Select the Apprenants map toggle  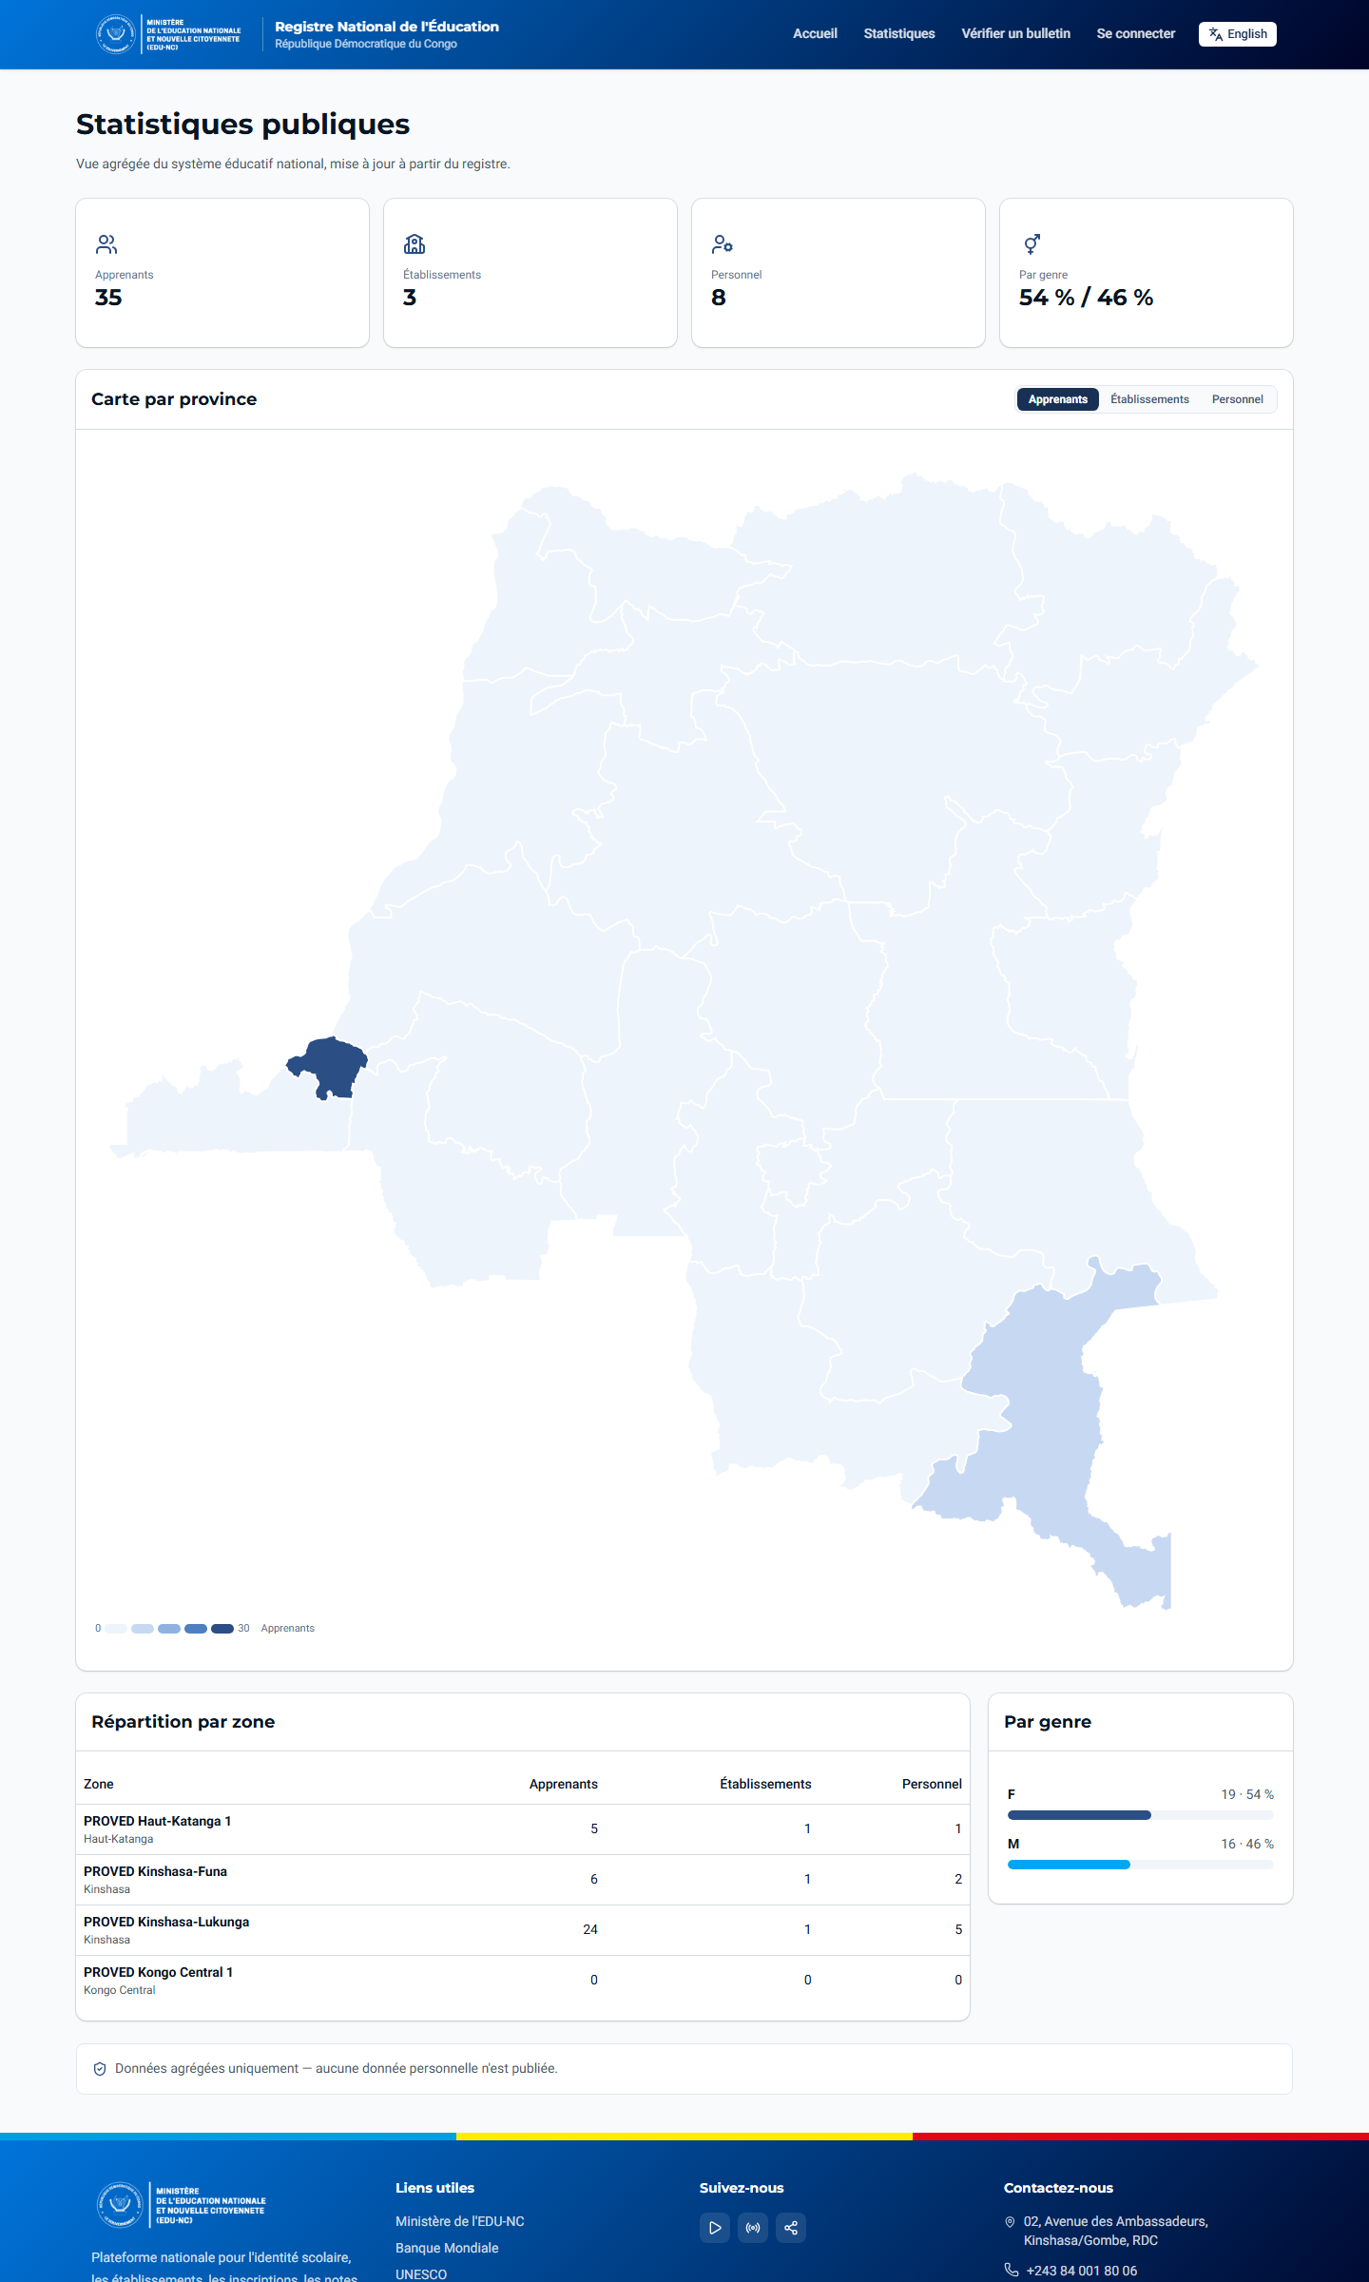tap(1057, 399)
